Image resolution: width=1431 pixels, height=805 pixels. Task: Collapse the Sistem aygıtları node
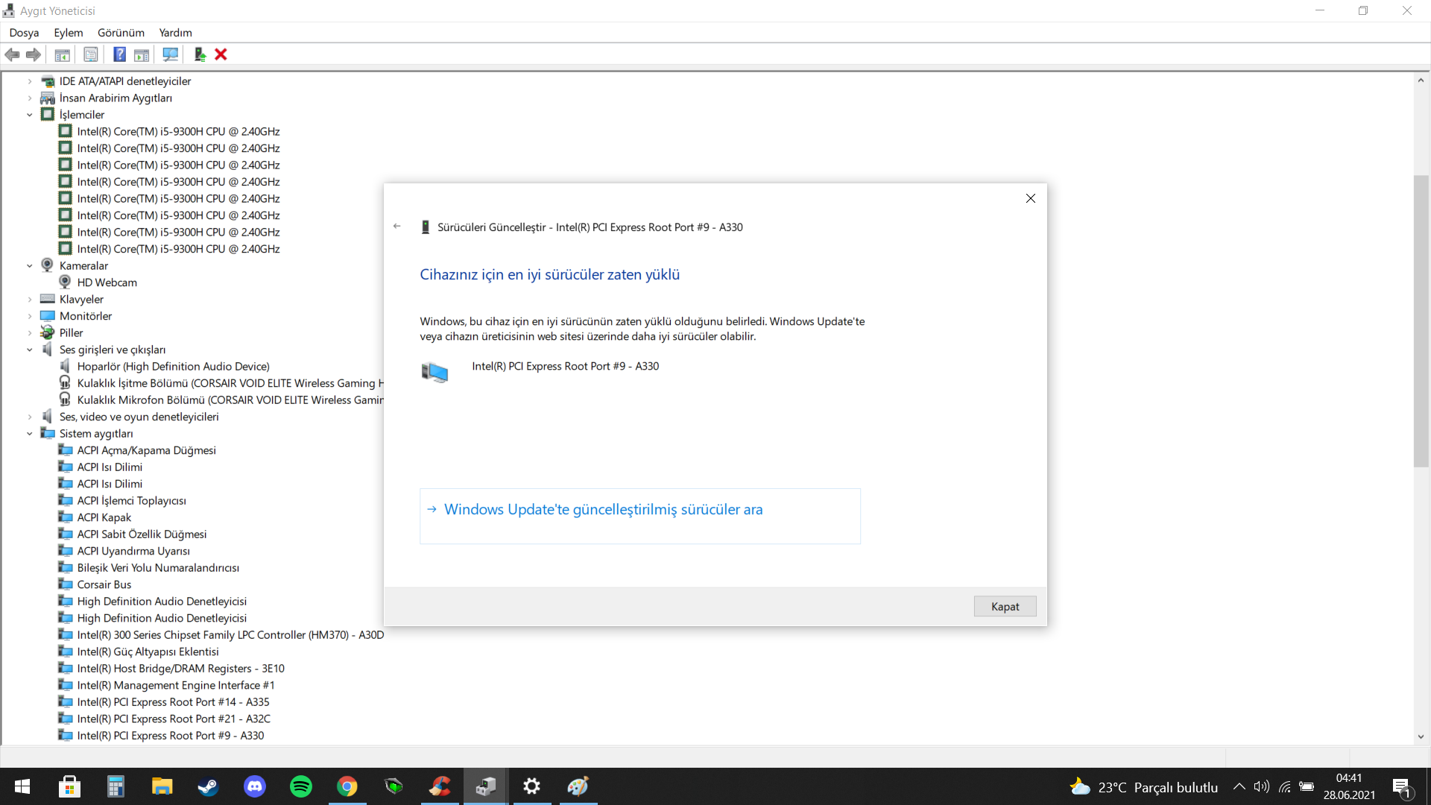30,434
